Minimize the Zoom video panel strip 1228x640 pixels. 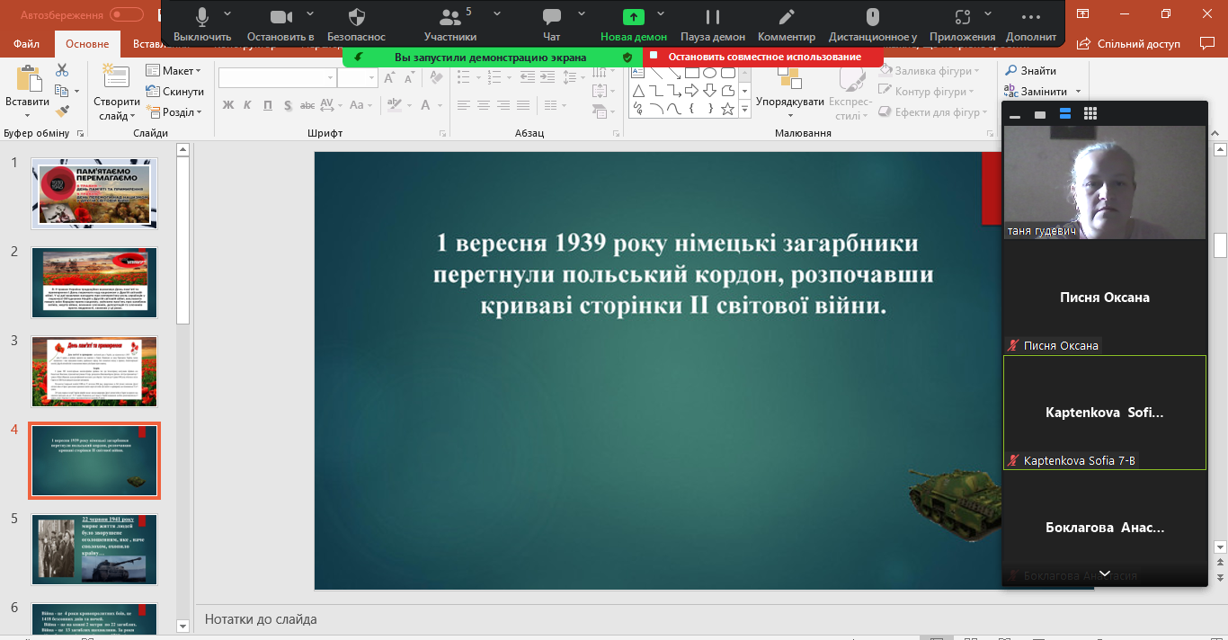pos(1015,115)
